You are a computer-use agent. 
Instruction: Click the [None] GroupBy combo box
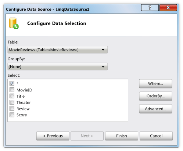[x=58, y=67]
